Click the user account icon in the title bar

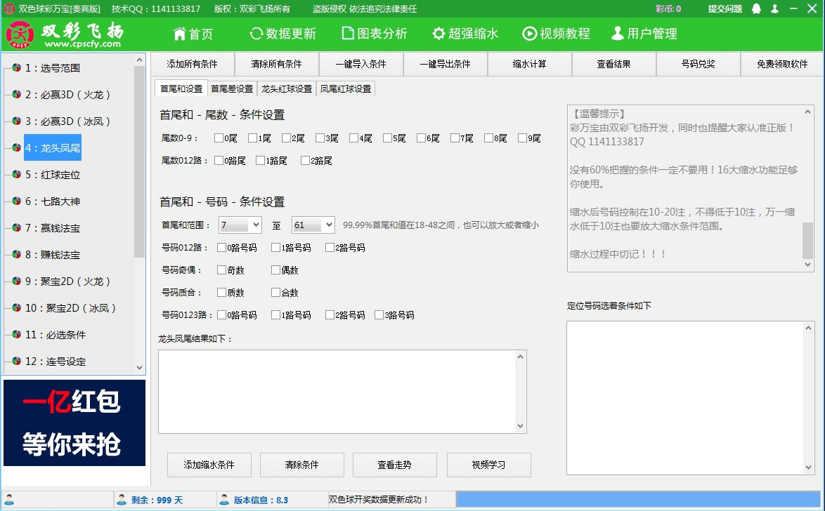(x=775, y=9)
